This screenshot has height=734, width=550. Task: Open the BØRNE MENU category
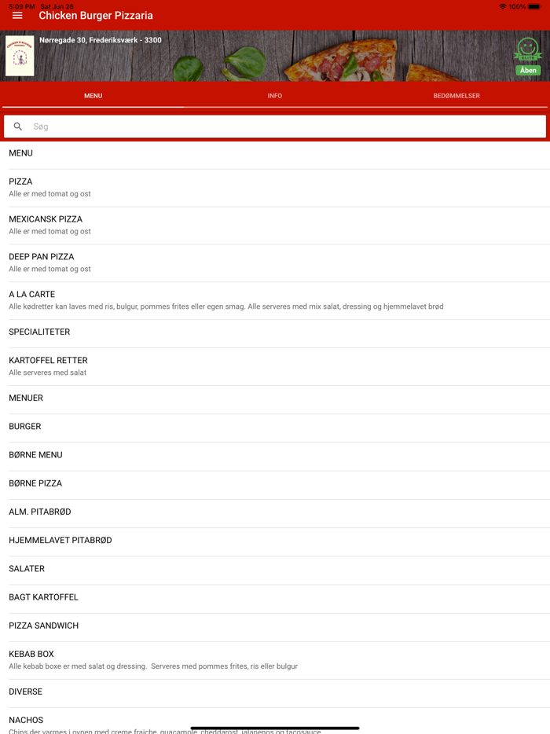tap(275, 457)
